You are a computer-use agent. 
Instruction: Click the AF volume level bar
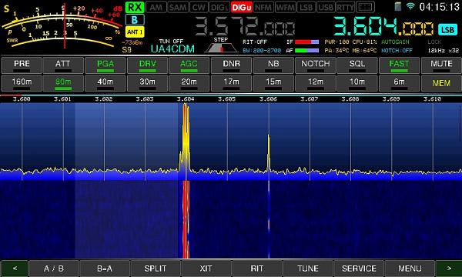(306, 51)
